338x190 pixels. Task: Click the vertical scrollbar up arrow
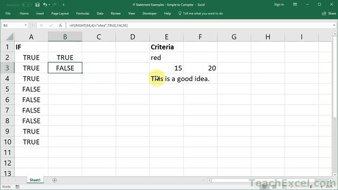point(335,34)
